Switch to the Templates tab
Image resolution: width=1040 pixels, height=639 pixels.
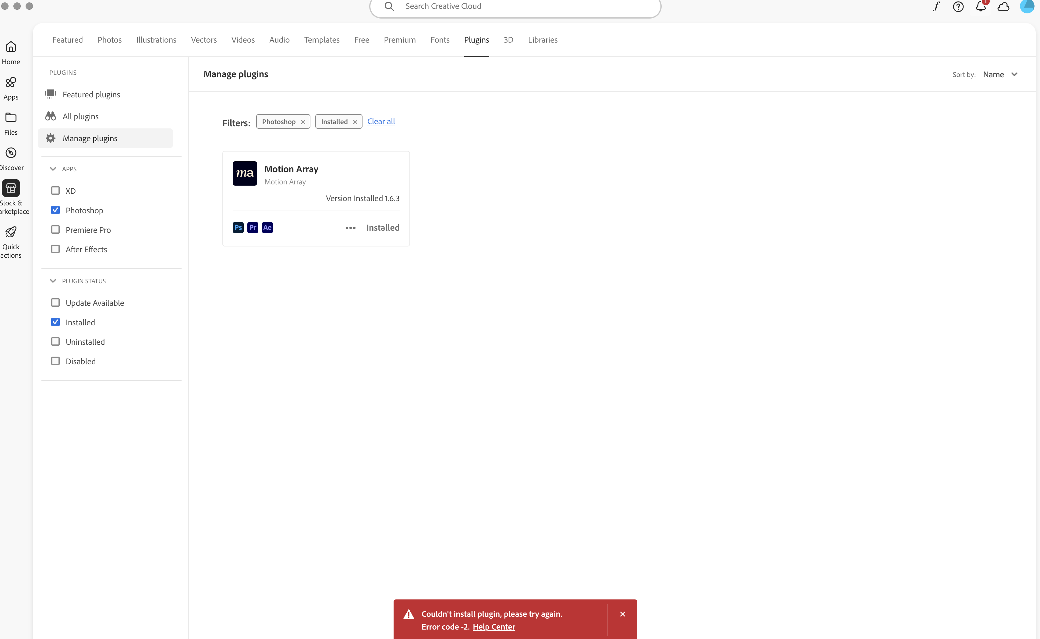coord(322,40)
